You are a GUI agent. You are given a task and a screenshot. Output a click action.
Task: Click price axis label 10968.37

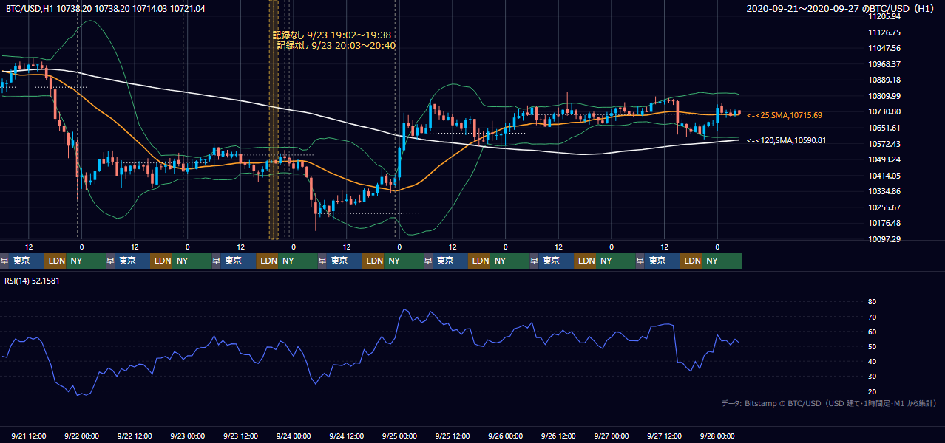click(x=884, y=64)
